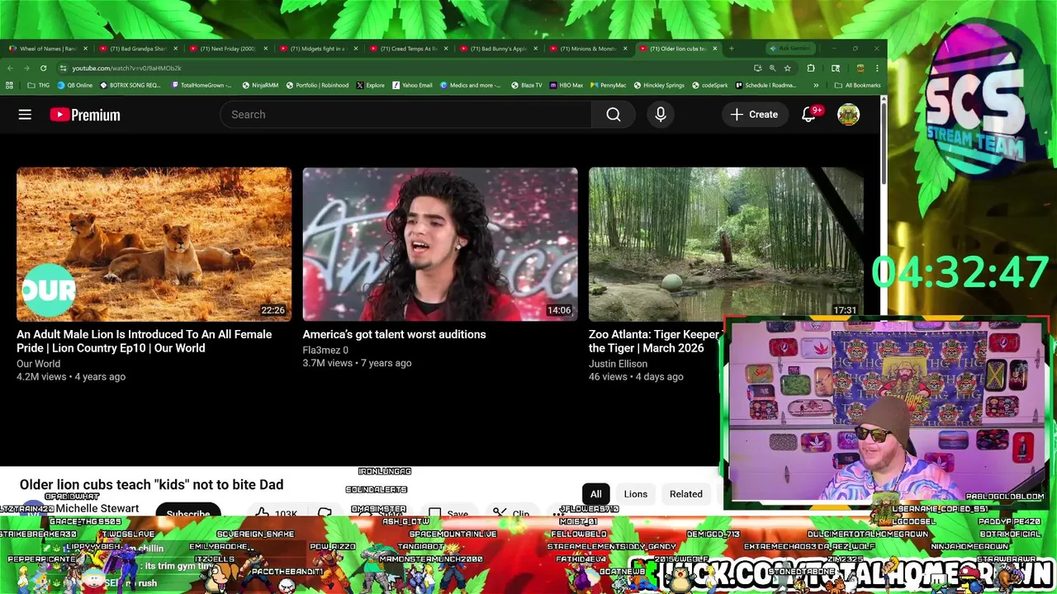Image resolution: width=1057 pixels, height=594 pixels.
Task: Open the Chrome profile icon
Action: 860,68
